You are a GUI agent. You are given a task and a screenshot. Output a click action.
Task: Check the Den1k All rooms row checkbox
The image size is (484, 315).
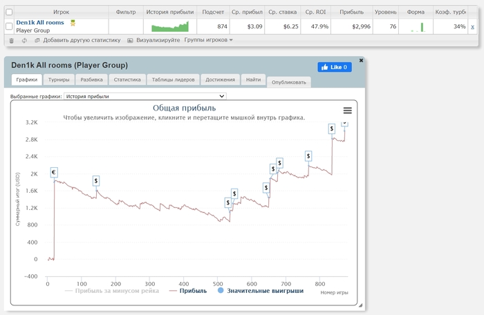click(x=9, y=26)
